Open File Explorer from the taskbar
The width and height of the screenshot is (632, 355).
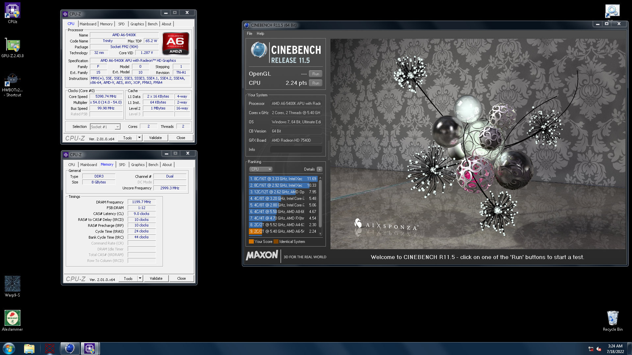point(29,348)
